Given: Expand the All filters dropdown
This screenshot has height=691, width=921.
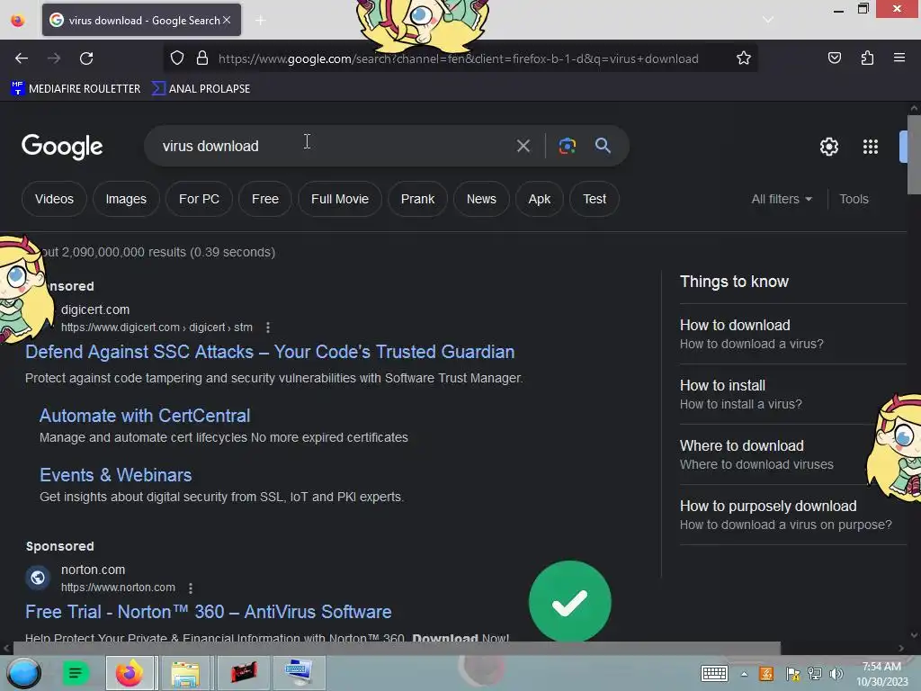Looking at the screenshot, I should point(782,199).
